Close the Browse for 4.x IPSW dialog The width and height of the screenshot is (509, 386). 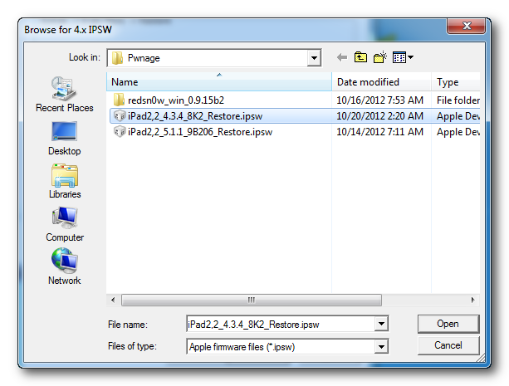[x=466, y=26]
